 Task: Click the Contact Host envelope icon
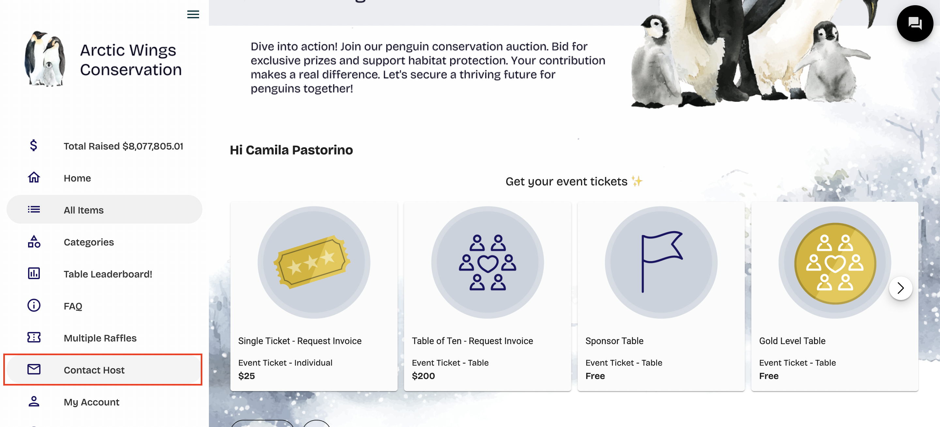pos(34,369)
